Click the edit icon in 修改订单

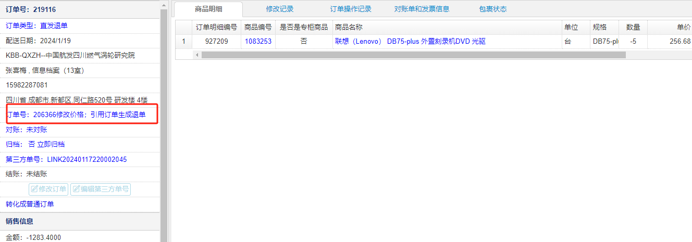pyautogui.click(x=35, y=189)
